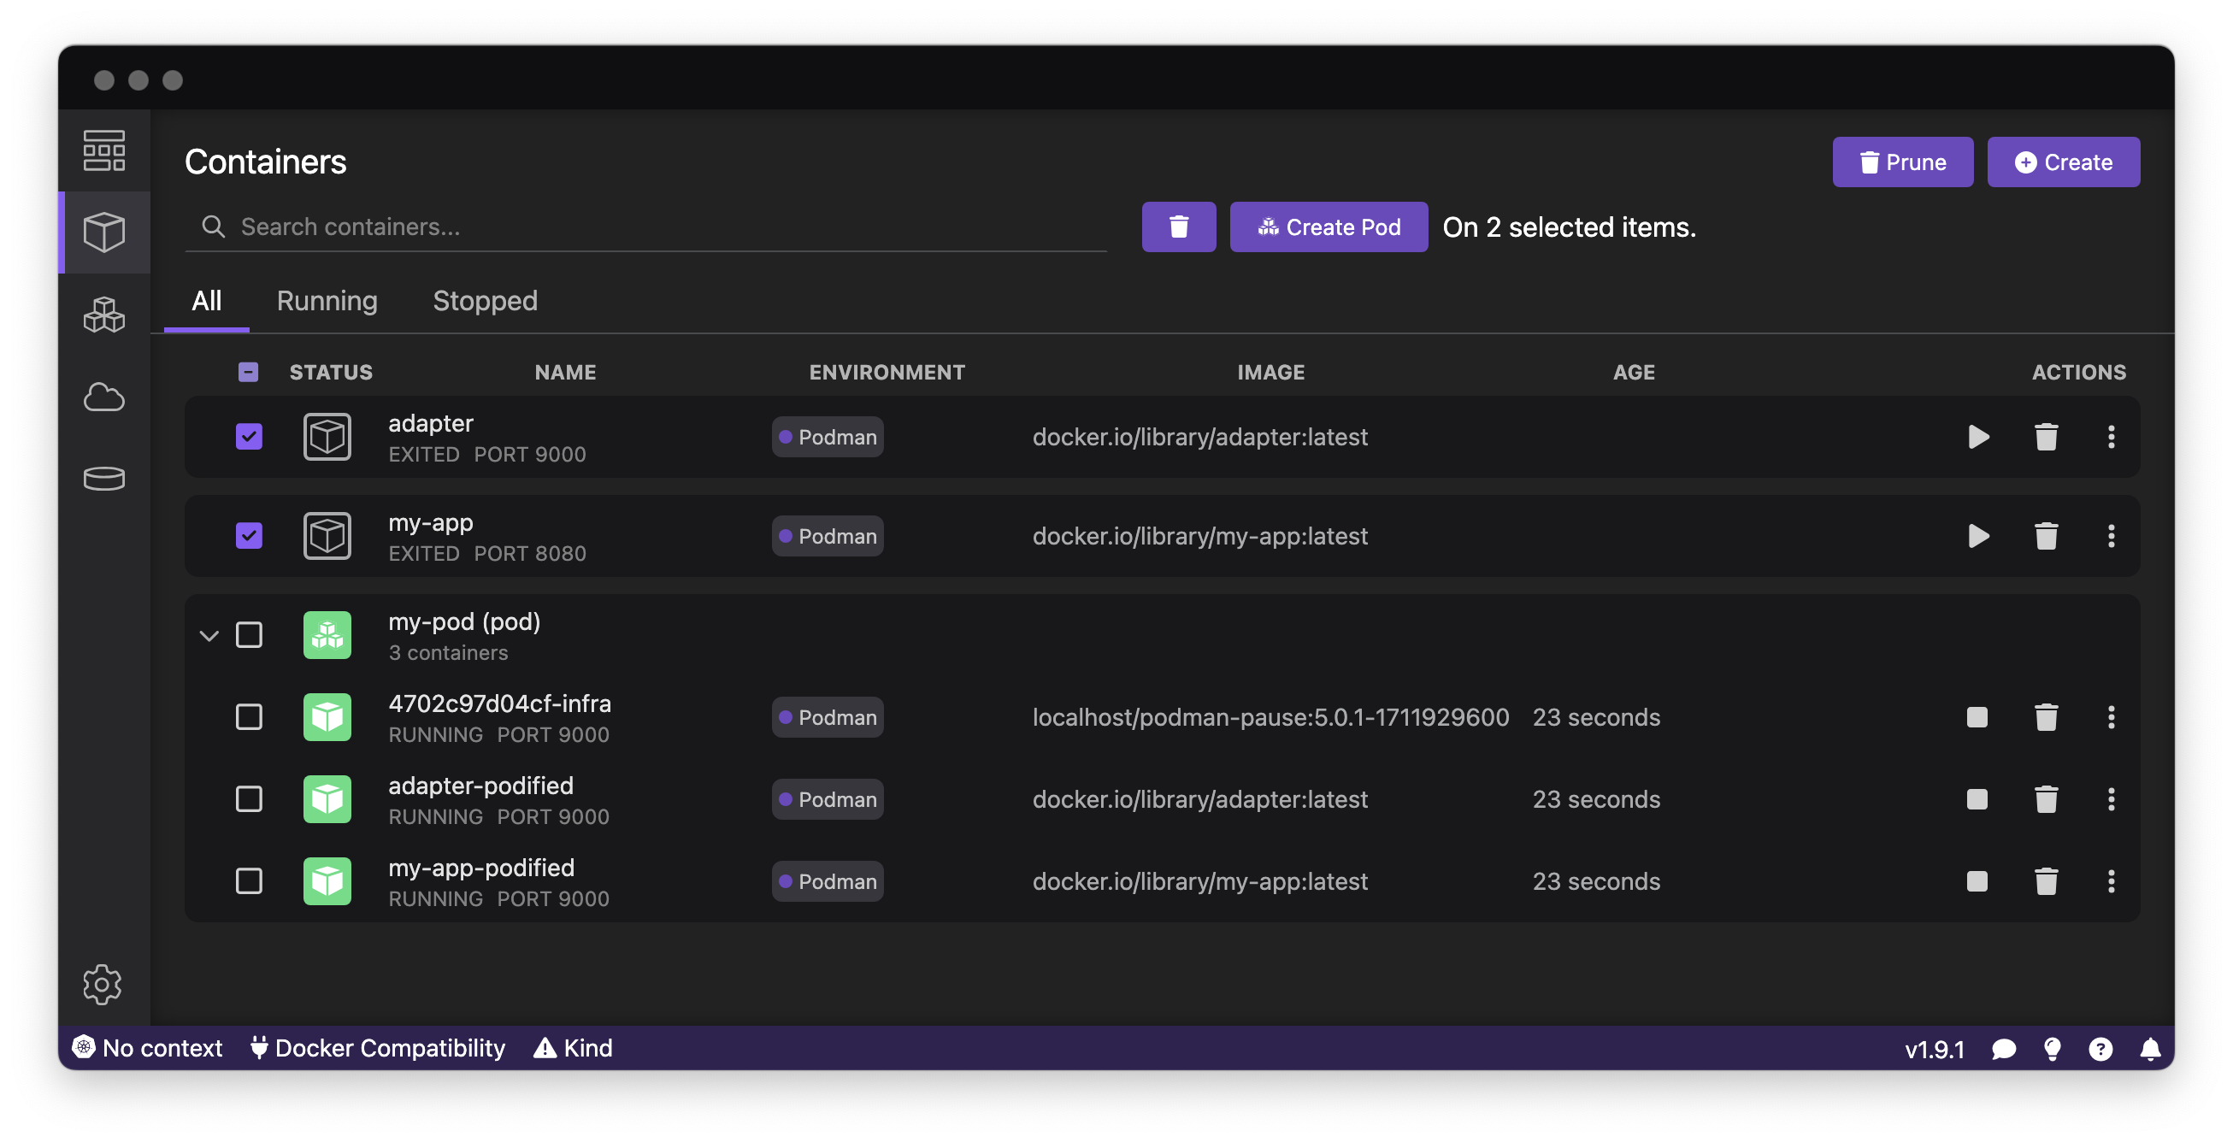Collapse the my-pod (pod) group
The height and width of the screenshot is (1142, 2233).
[209, 636]
